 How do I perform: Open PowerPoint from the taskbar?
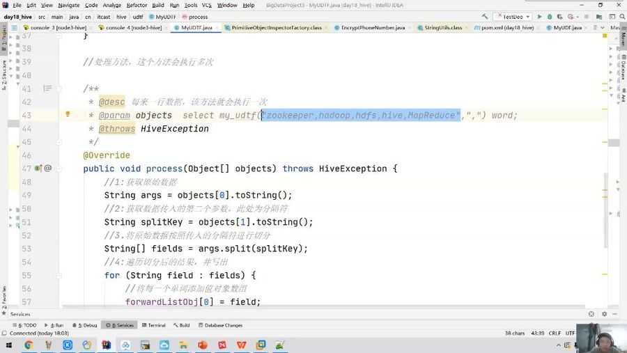(x=203, y=345)
